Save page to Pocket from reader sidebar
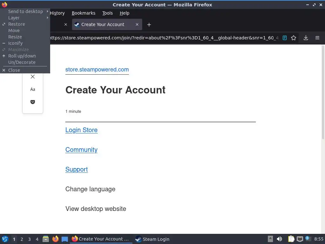Screen dimensions: 325x244 (33, 102)
